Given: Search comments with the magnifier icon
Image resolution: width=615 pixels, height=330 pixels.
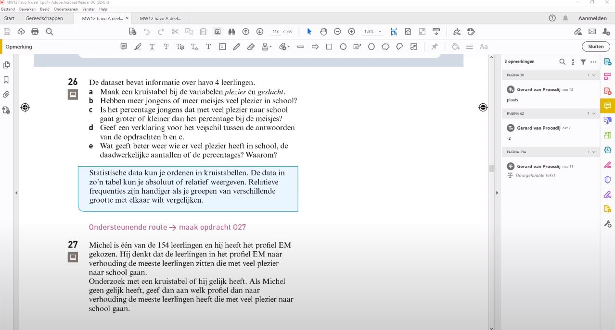Looking at the screenshot, I should point(562,62).
